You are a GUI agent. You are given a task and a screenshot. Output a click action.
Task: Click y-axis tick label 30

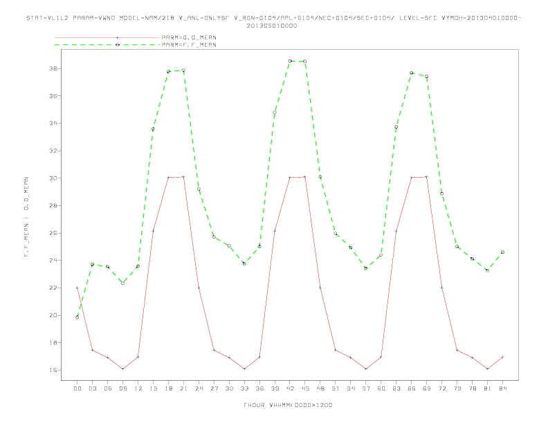[53, 178]
